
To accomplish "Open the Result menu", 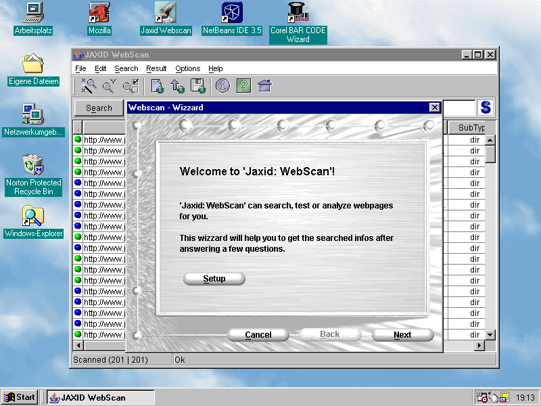I will click(x=156, y=69).
